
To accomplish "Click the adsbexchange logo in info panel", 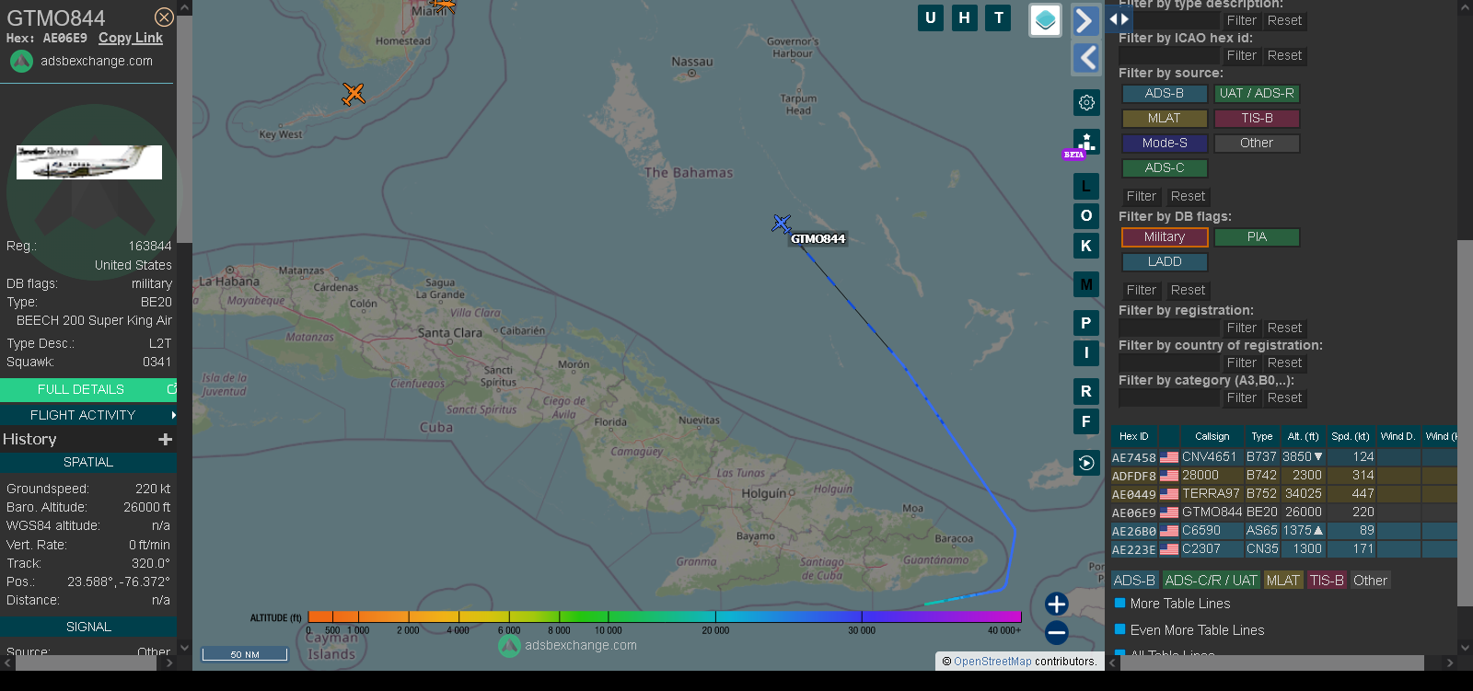I will (x=21, y=61).
